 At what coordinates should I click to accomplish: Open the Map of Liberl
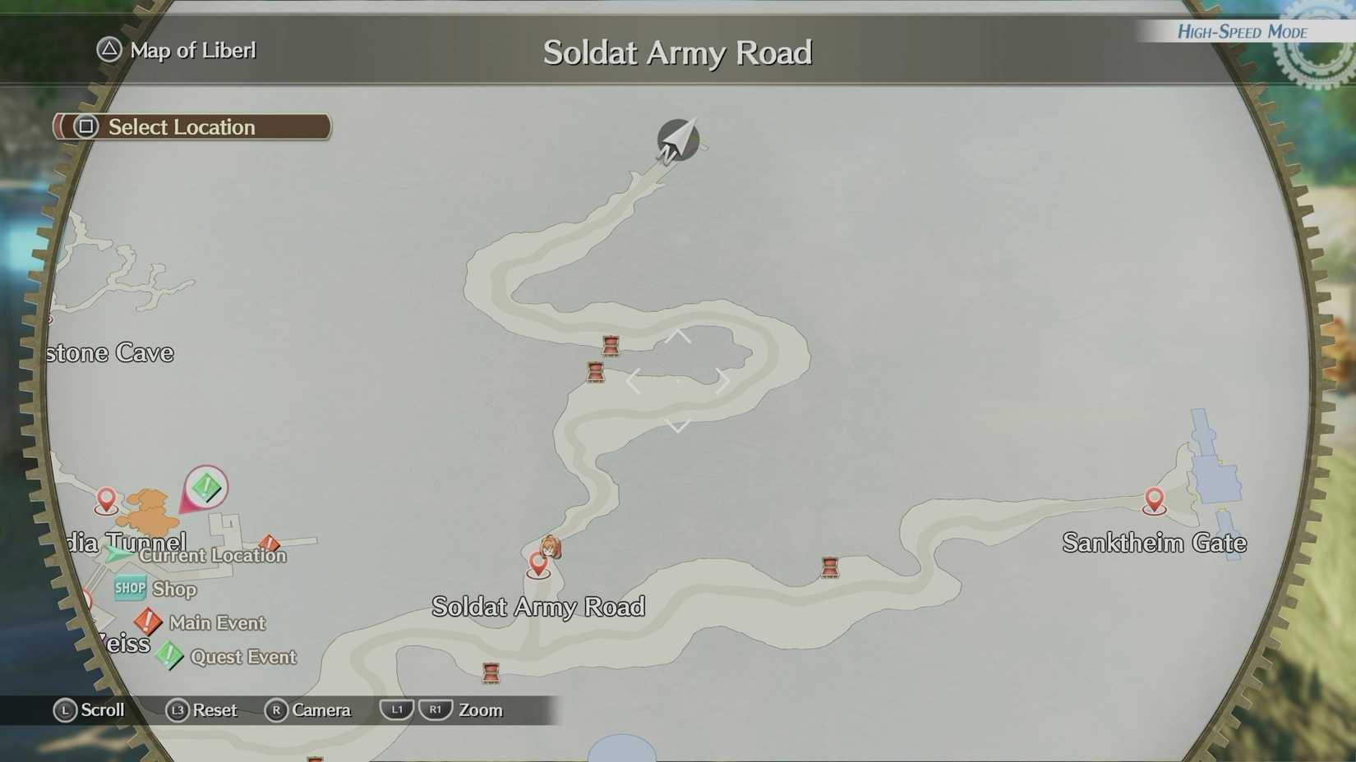click(x=177, y=50)
